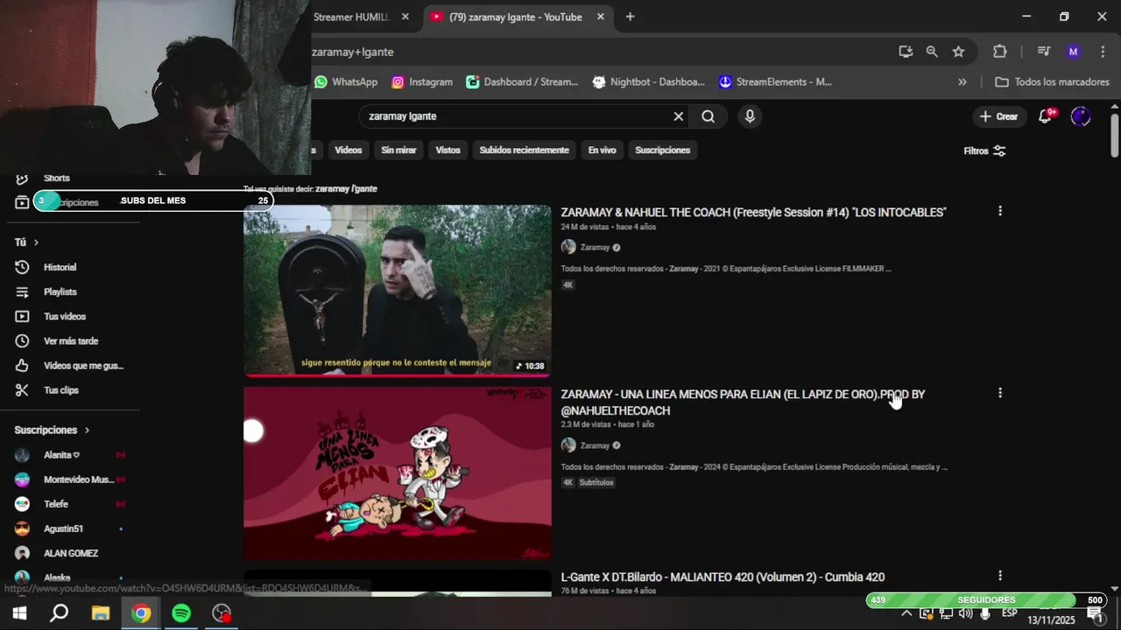Open options for MALIANTEO 420 video
Image resolution: width=1121 pixels, height=630 pixels.
click(x=1000, y=576)
